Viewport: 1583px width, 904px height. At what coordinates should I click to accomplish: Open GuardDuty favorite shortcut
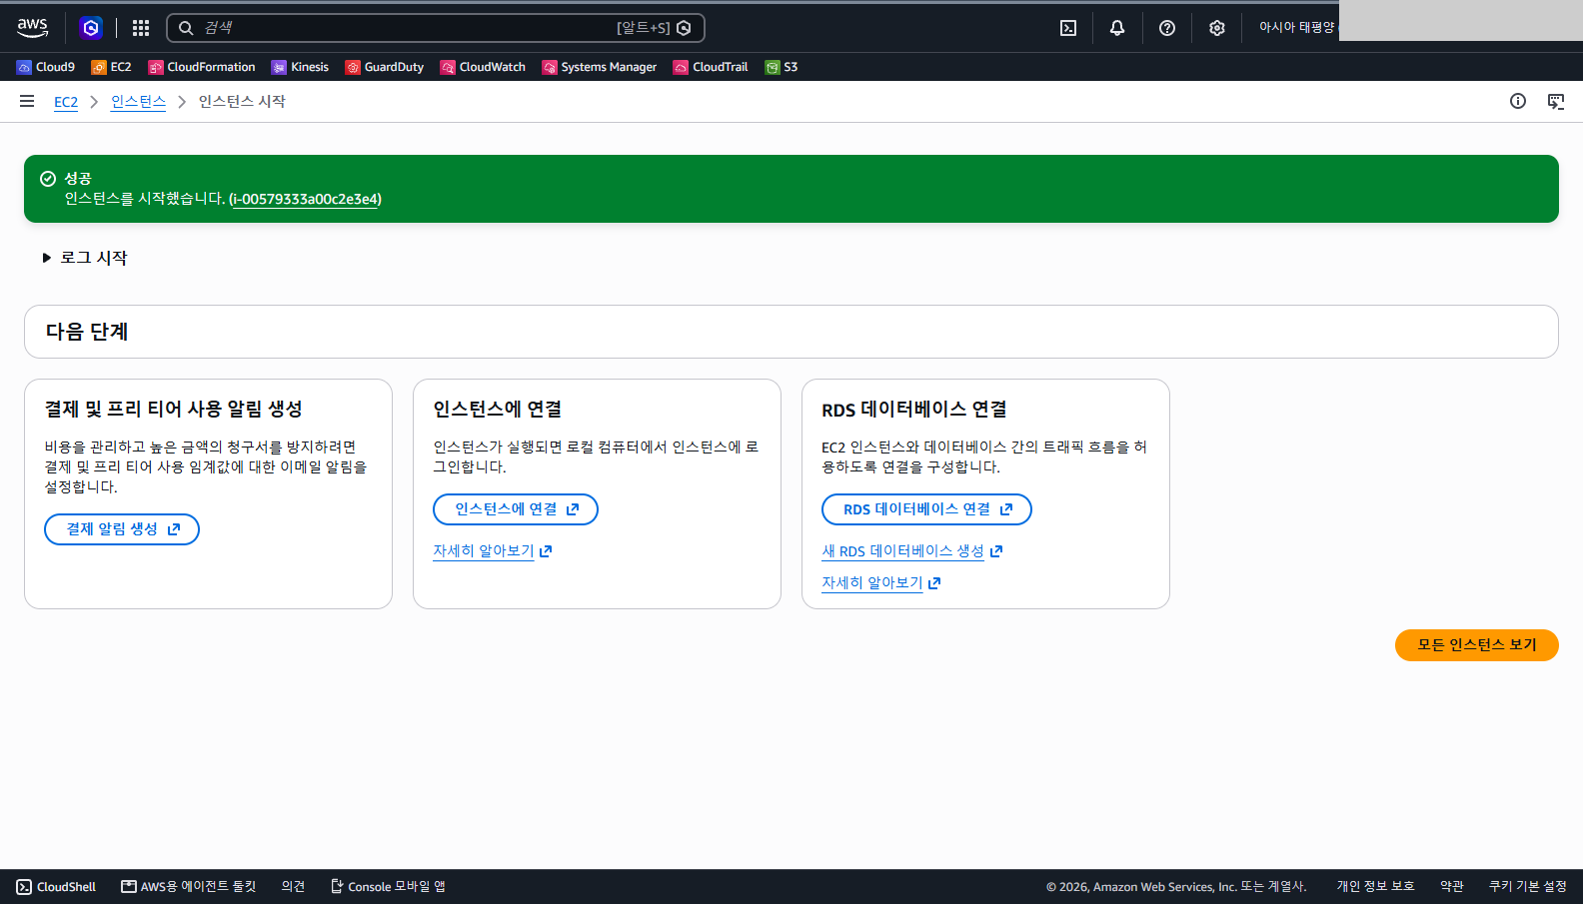385,67
